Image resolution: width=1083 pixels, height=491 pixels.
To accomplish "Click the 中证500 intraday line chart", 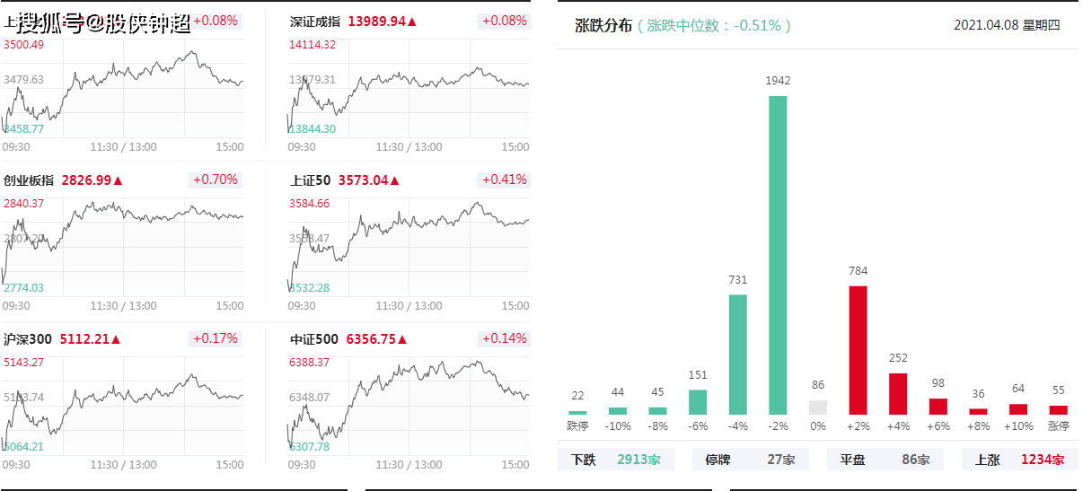I will (x=409, y=408).
